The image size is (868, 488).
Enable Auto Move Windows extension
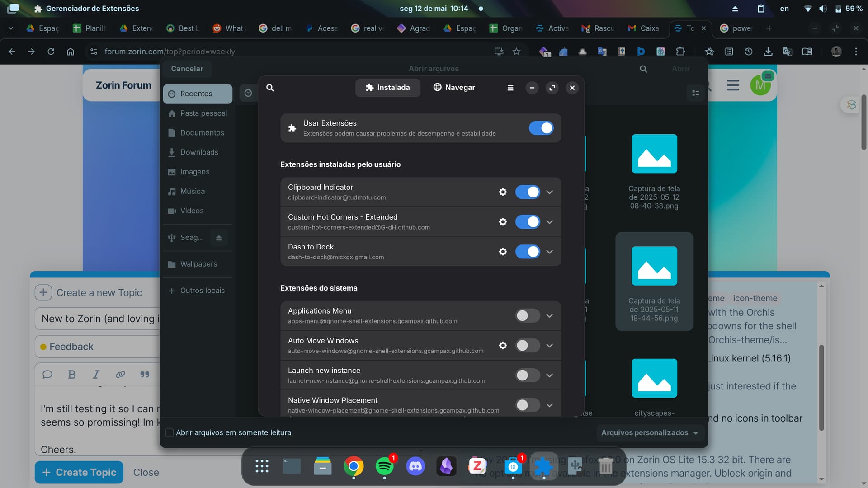pos(528,346)
